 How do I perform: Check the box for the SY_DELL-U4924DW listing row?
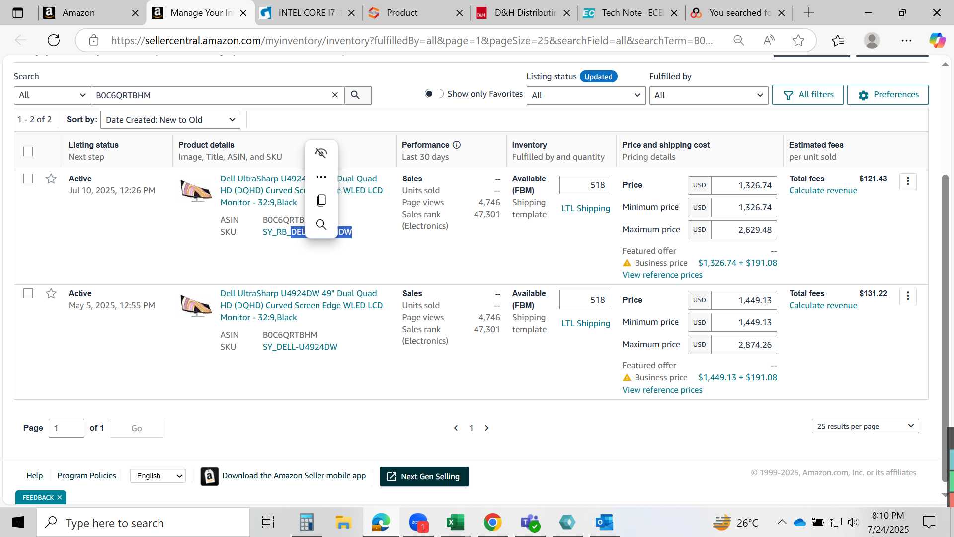click(28, 293)
